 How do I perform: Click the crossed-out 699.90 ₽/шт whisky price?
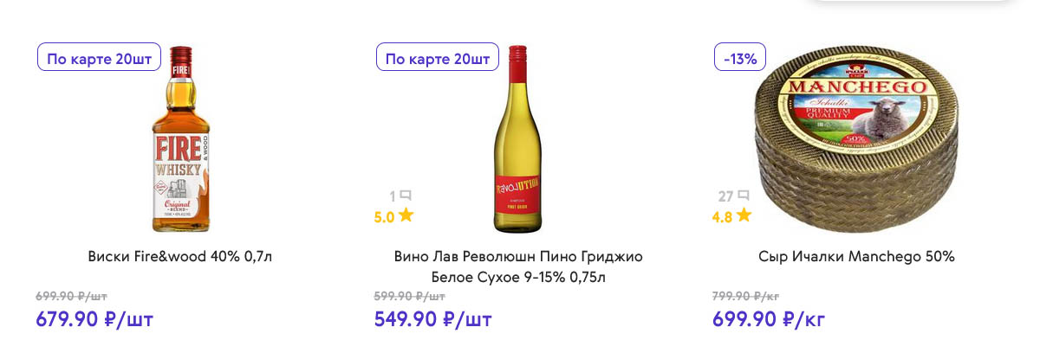tap(71, 296)
